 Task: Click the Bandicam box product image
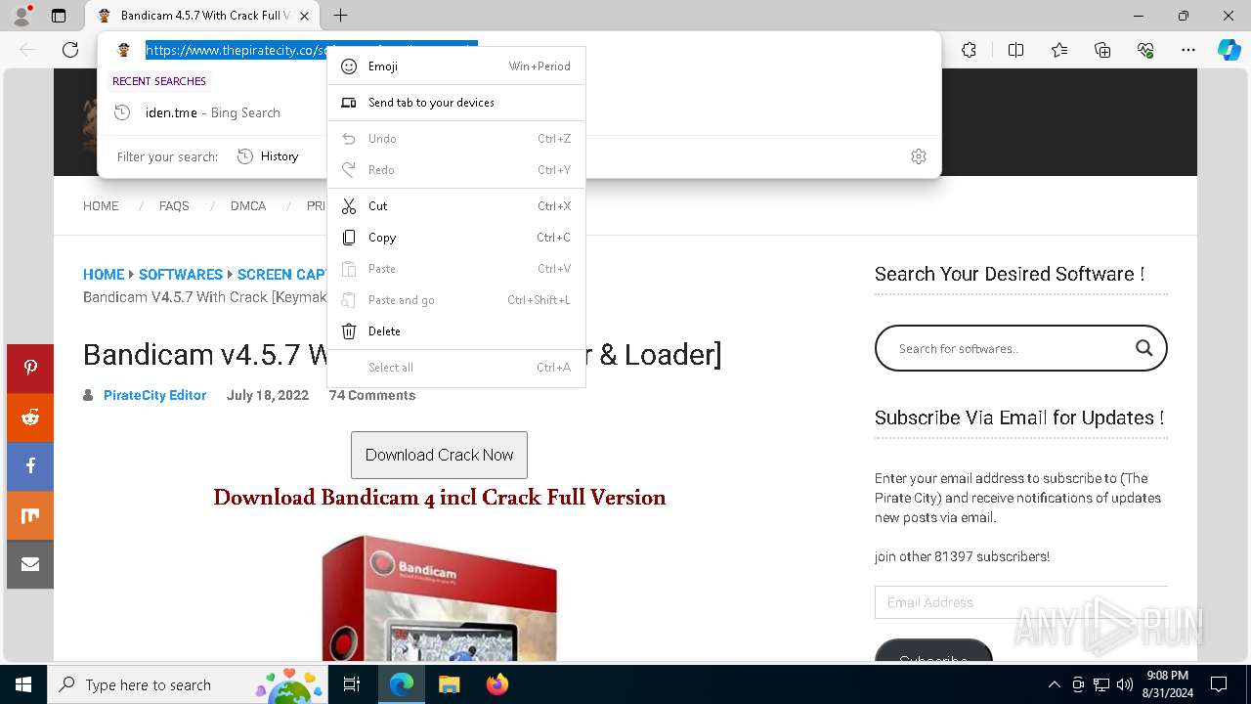click(x=440, y=597)
